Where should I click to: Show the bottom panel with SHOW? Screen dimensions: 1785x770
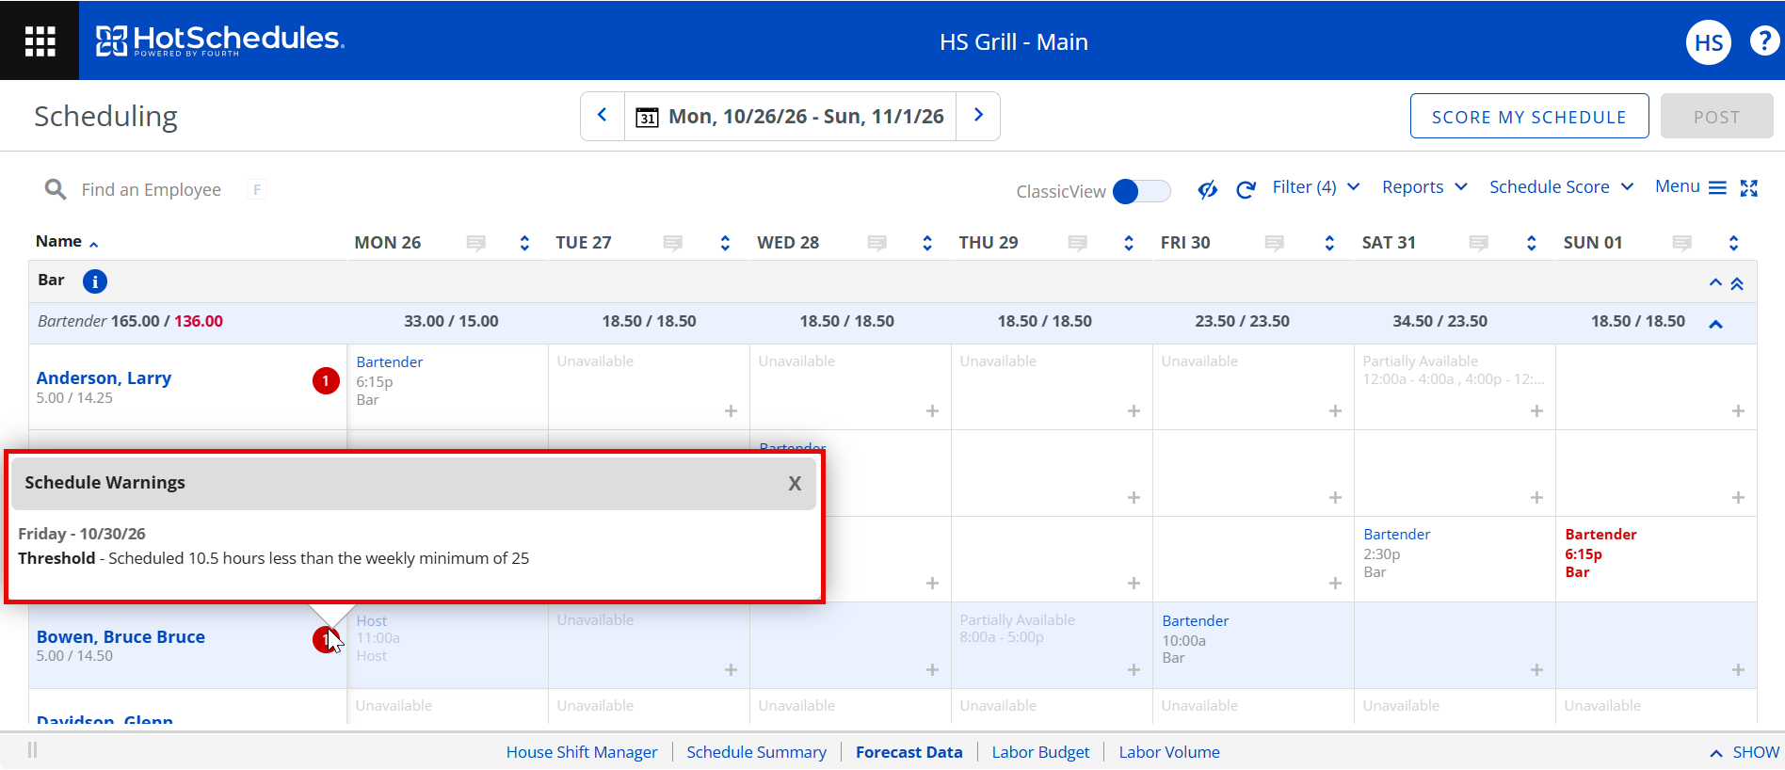[x=1745, y=752]
